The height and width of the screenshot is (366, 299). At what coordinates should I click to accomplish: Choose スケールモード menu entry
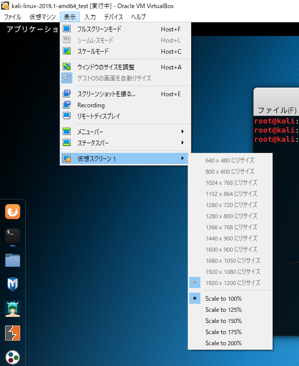coord(125,51)
